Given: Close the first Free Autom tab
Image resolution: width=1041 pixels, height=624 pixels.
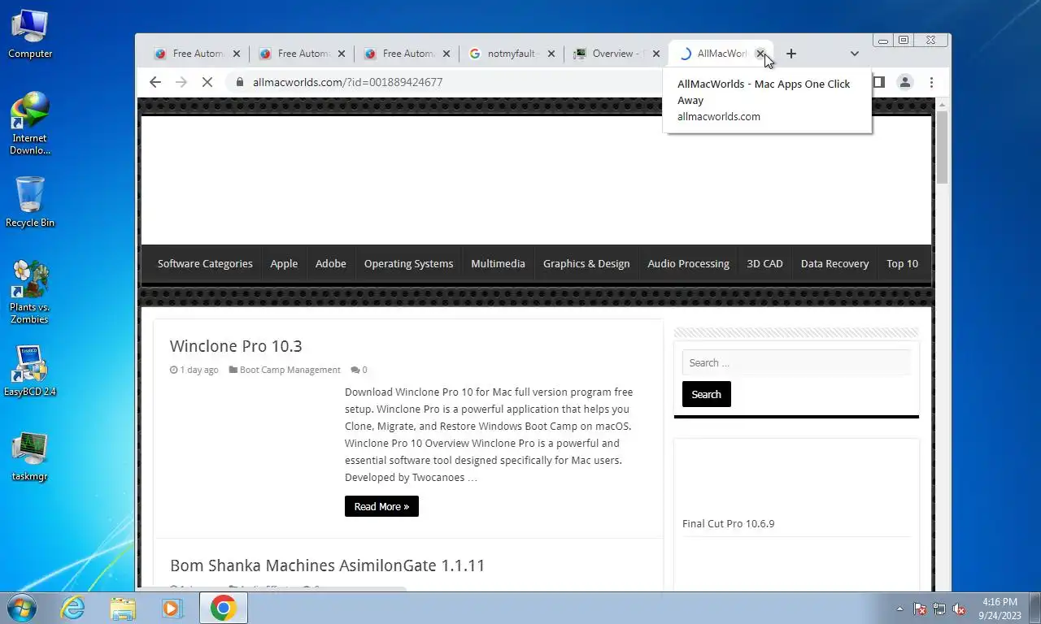Looking at the screenshot, I should tap(237, 54).
